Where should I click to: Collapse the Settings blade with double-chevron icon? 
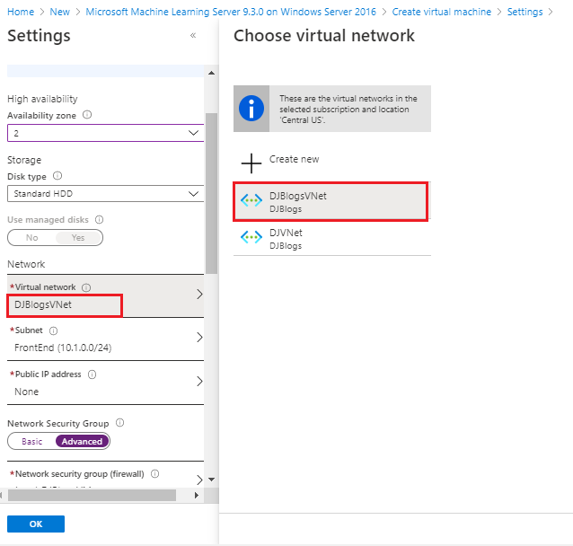click(x=193, y=36)
